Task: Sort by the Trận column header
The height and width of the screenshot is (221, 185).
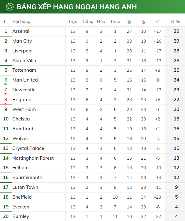Action: coord(73,21)
